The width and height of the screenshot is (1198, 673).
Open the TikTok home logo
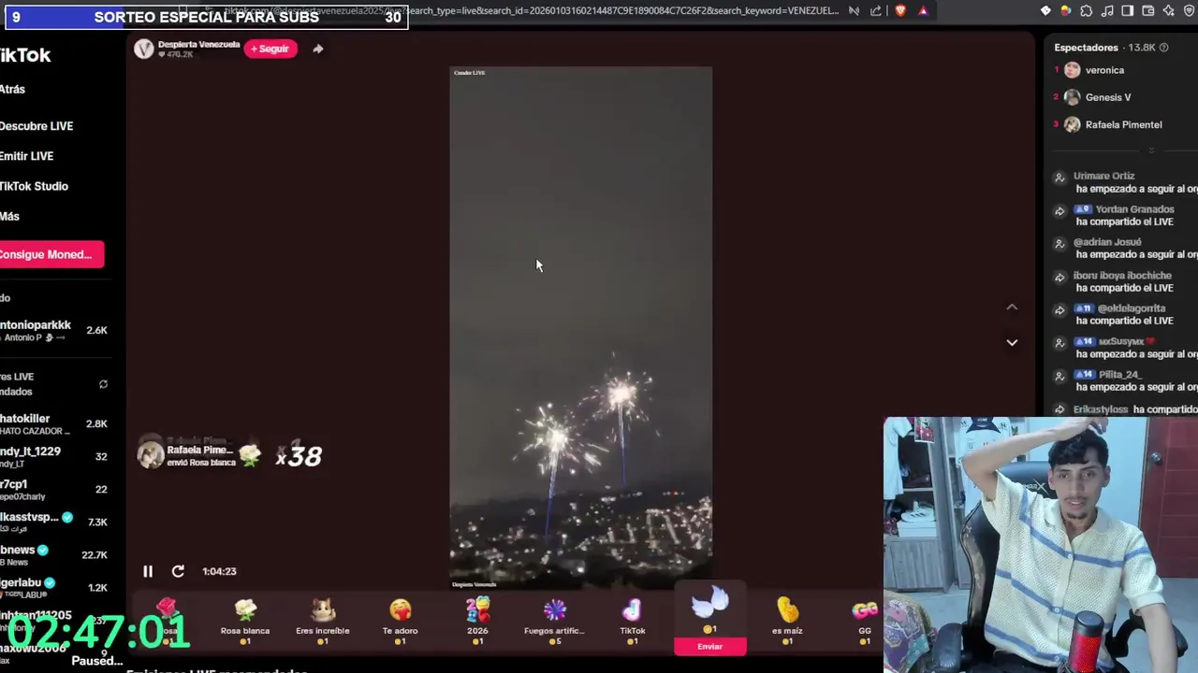26,55
